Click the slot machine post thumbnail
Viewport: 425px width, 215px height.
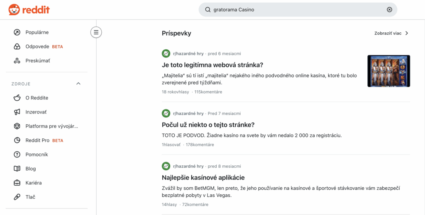point(388,71)
